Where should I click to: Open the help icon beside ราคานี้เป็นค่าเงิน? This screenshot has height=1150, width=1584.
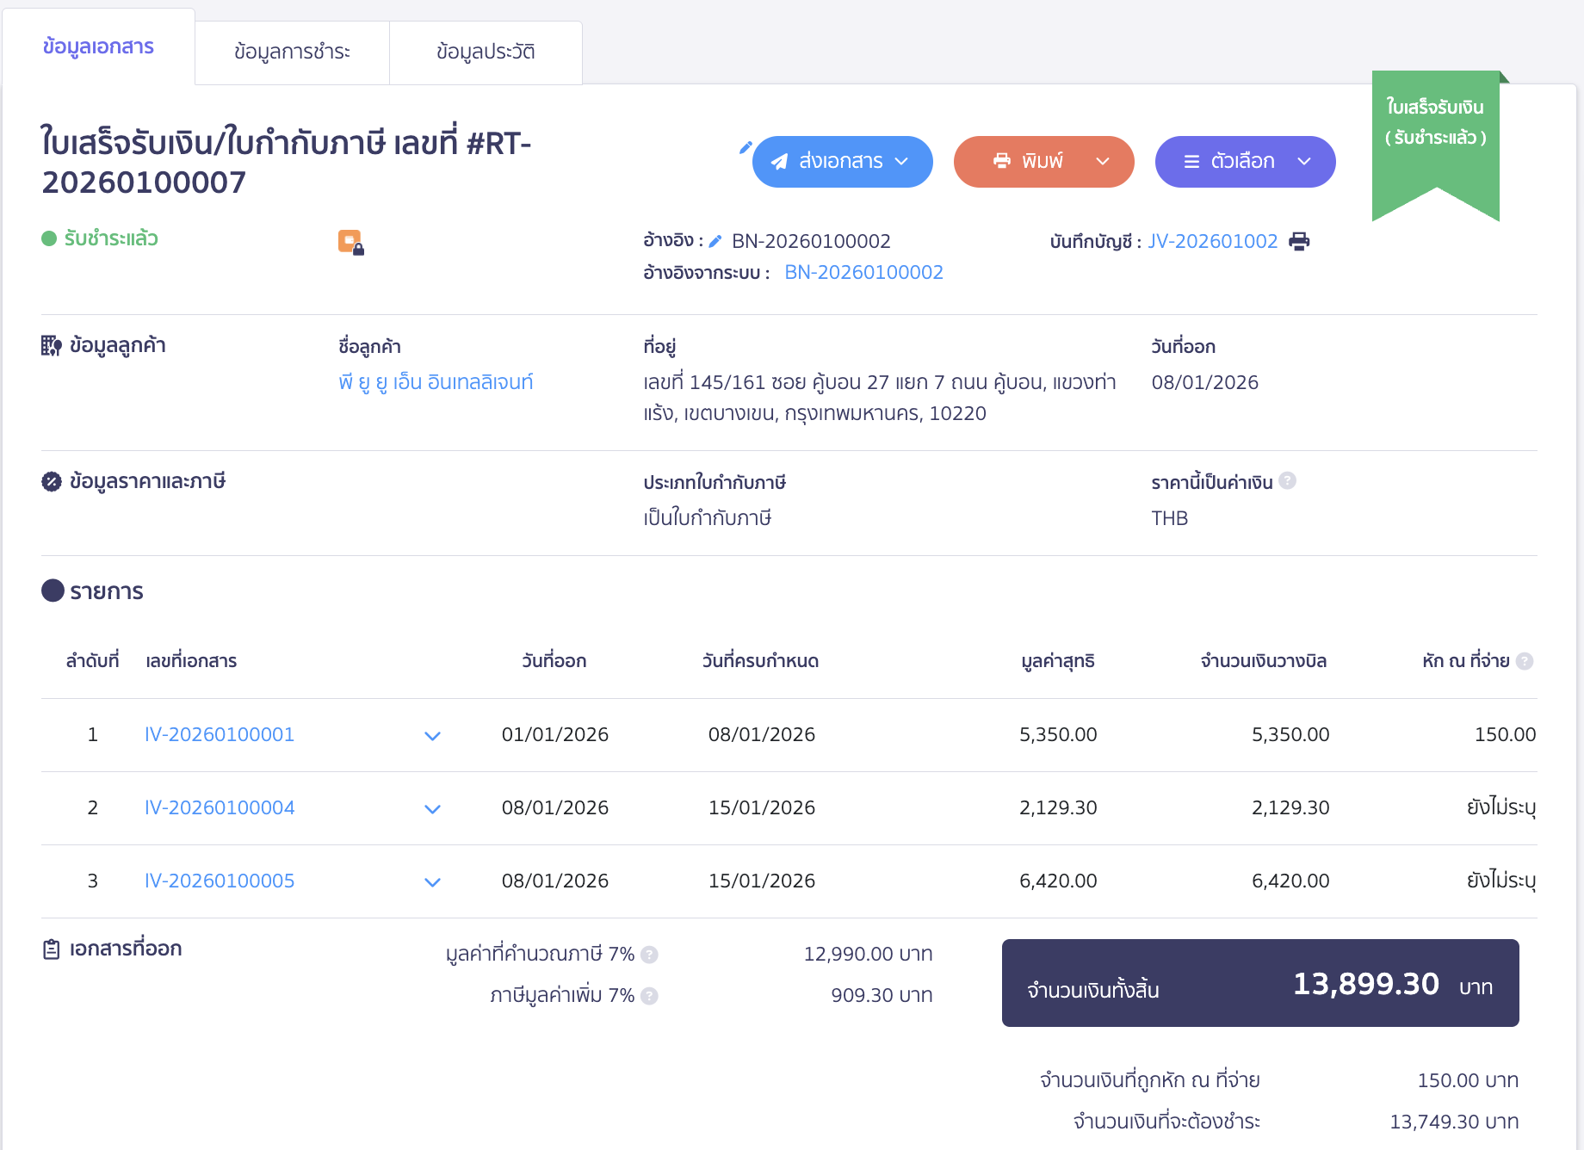point(1288,481)
